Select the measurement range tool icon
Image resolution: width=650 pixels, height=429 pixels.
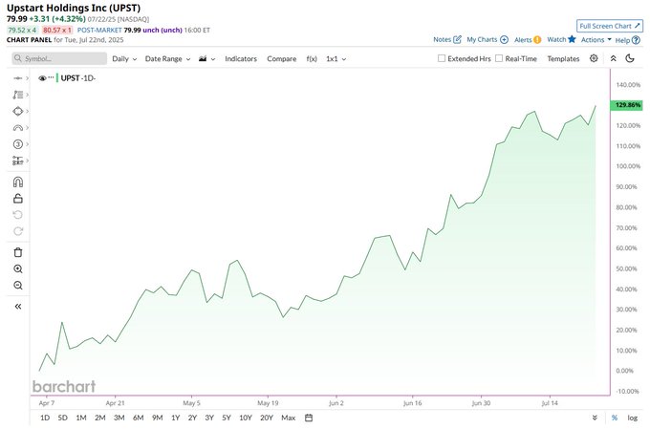click(x=18, y=161)
